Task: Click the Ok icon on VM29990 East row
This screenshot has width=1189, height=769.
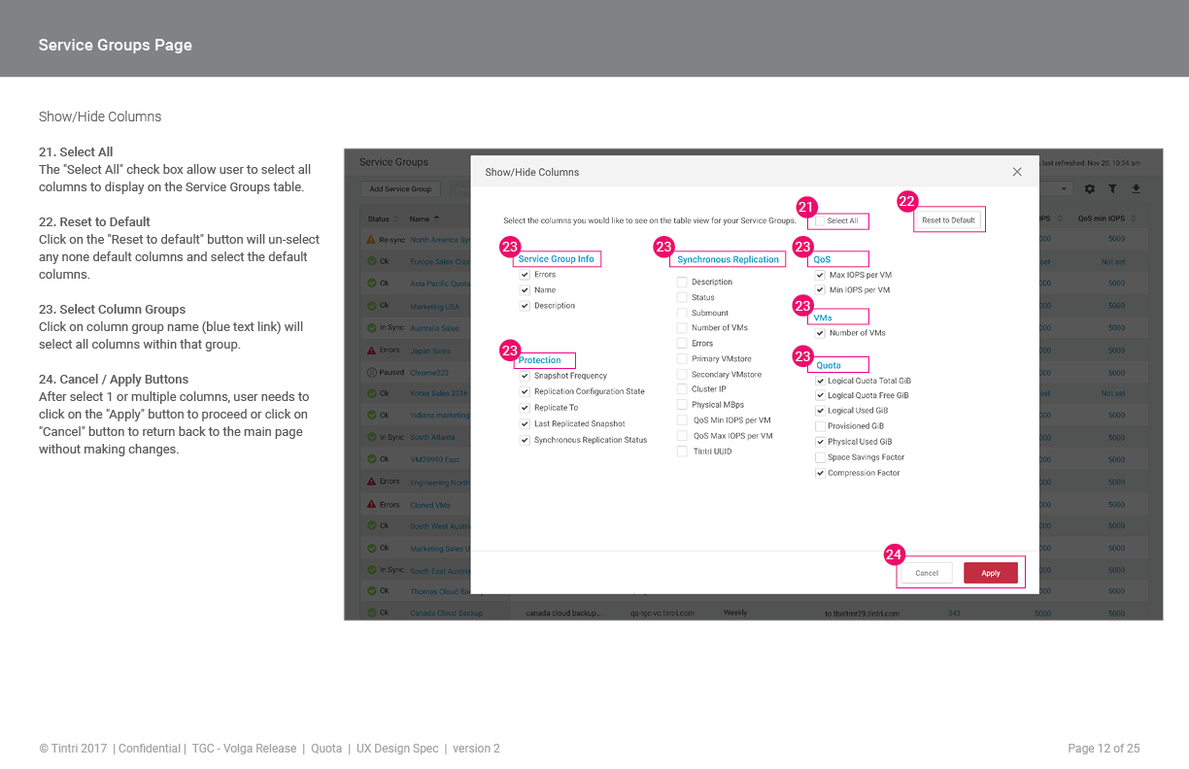Action: (x=372, y=459)
